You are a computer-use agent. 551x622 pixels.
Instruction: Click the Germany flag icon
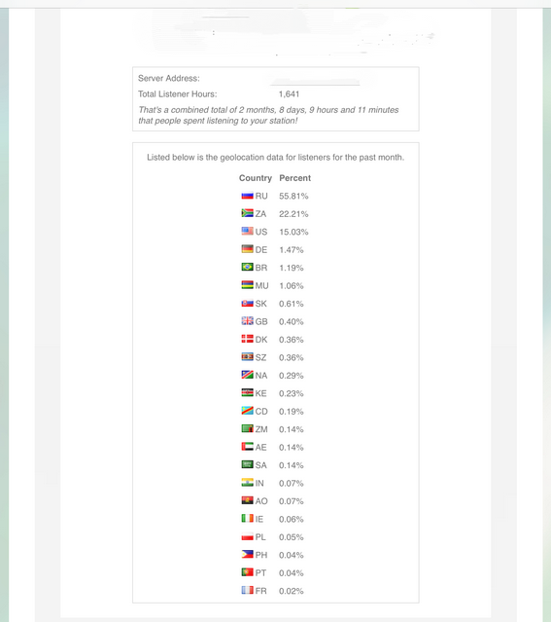(x=247, y=249)
